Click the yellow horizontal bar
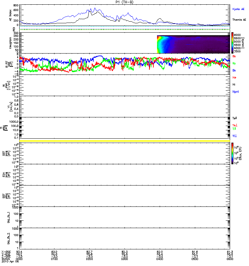 point(125,141)
